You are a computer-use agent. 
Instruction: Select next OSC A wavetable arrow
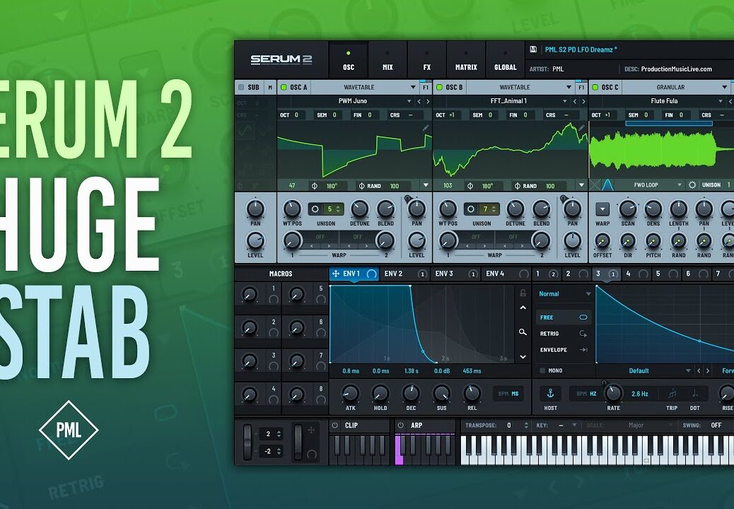click(x=427, y=101)
